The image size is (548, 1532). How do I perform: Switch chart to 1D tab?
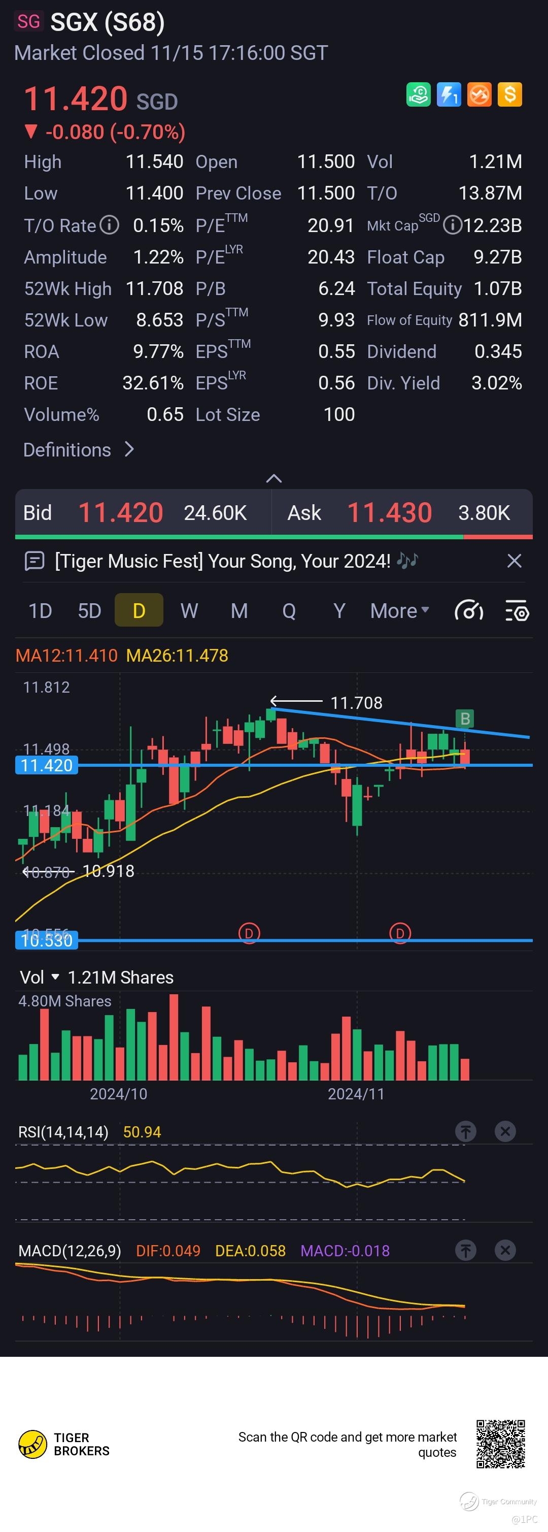point(41,611)
